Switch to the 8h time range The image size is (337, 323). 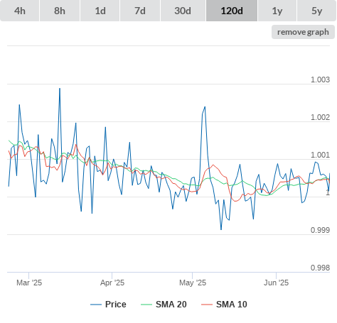click(60, 11)
